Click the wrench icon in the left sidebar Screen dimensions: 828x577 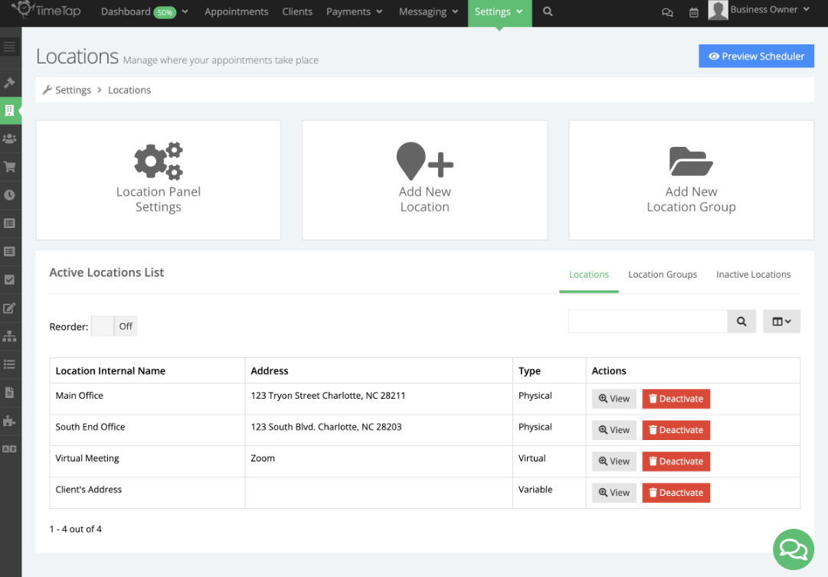coord(10,83)
